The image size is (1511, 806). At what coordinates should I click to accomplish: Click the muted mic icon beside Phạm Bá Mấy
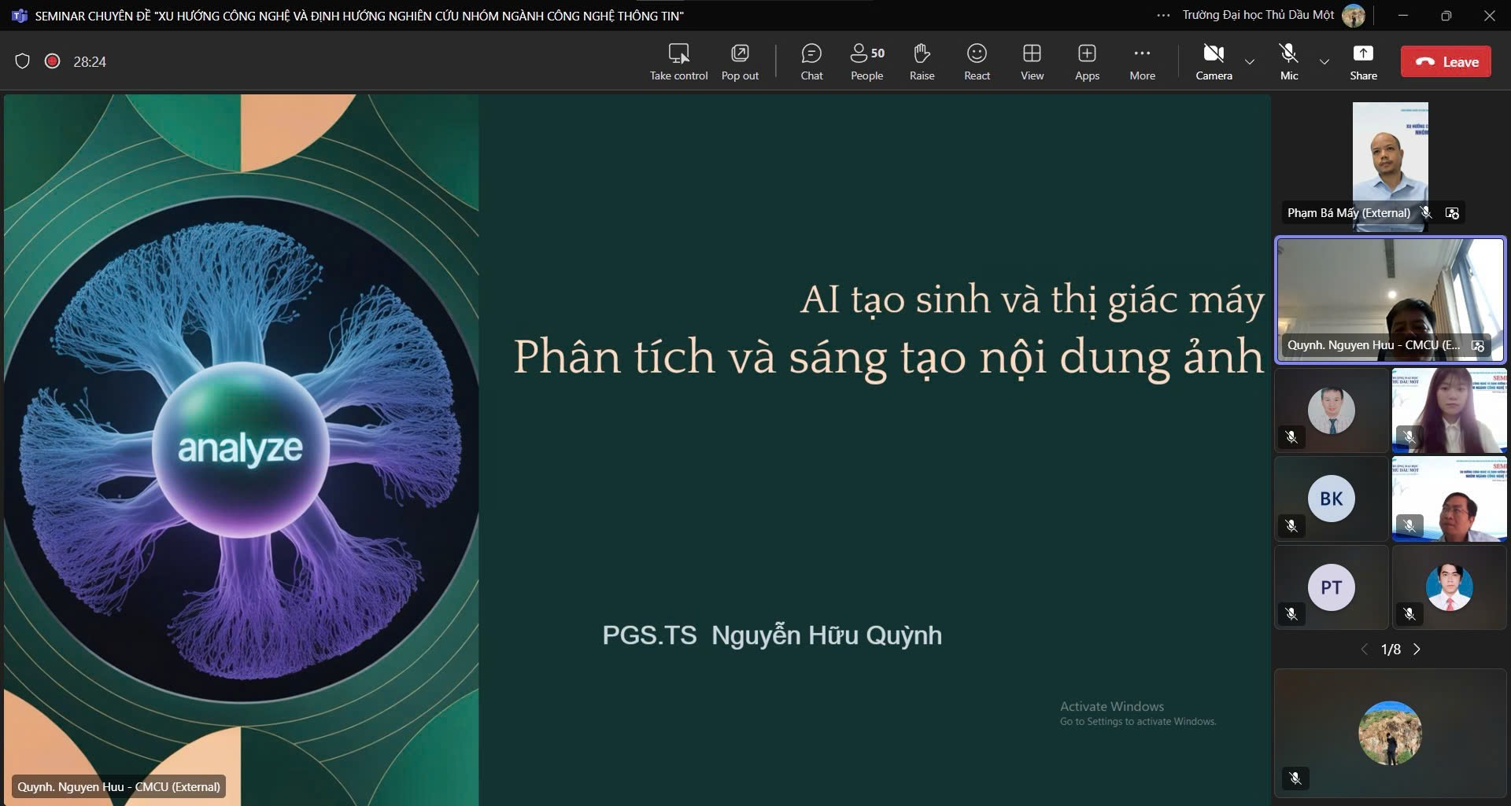click(1426, 213)
